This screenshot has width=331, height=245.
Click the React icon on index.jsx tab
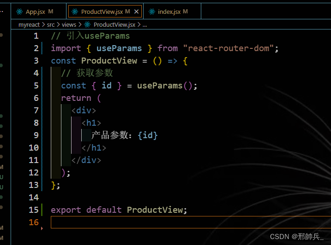[152, 12]
